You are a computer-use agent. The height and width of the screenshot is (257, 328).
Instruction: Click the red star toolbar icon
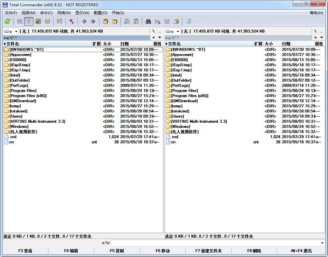(x=72, y=21)
